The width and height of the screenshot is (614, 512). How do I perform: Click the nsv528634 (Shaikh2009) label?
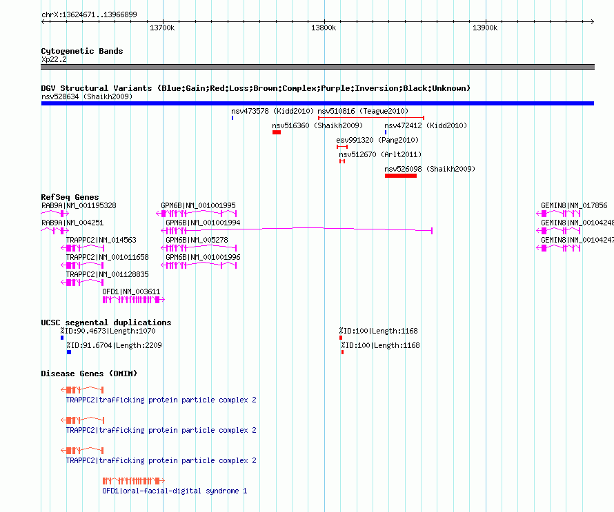pyautogui.click(x=87, y=96)
